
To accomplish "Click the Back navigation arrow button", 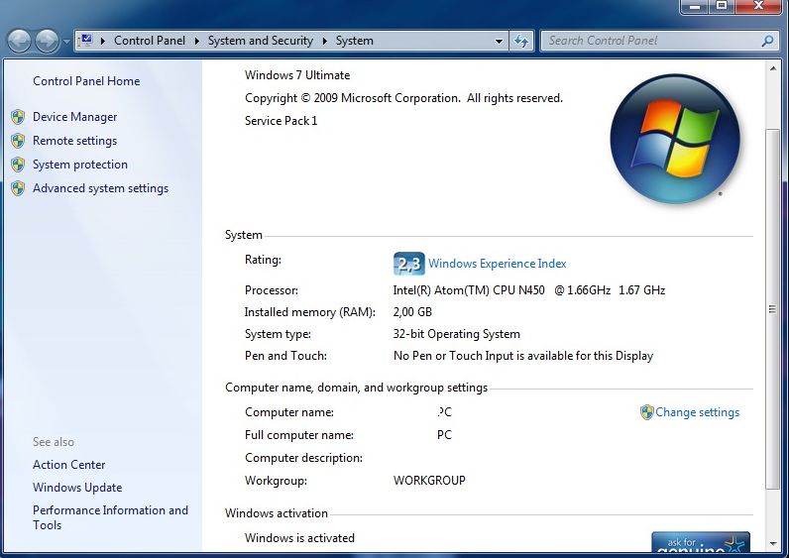I will pyautogui.click(x=19, y=41).
